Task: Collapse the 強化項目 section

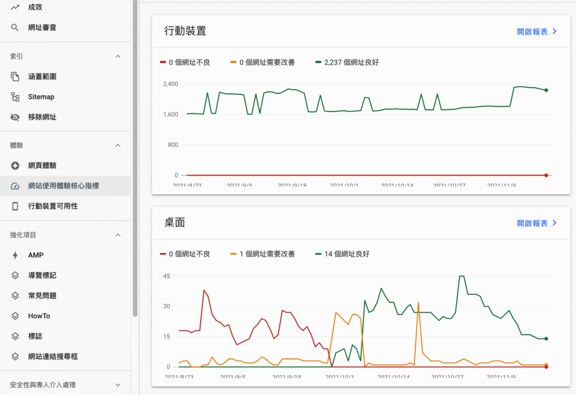Action: (118, 235)
